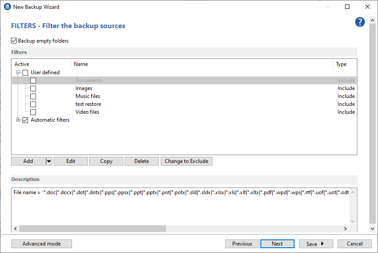Open the Add button dropdown arrow
This screenshot has height=253, width=378.
pyautogui.click(x=49, y=161)
